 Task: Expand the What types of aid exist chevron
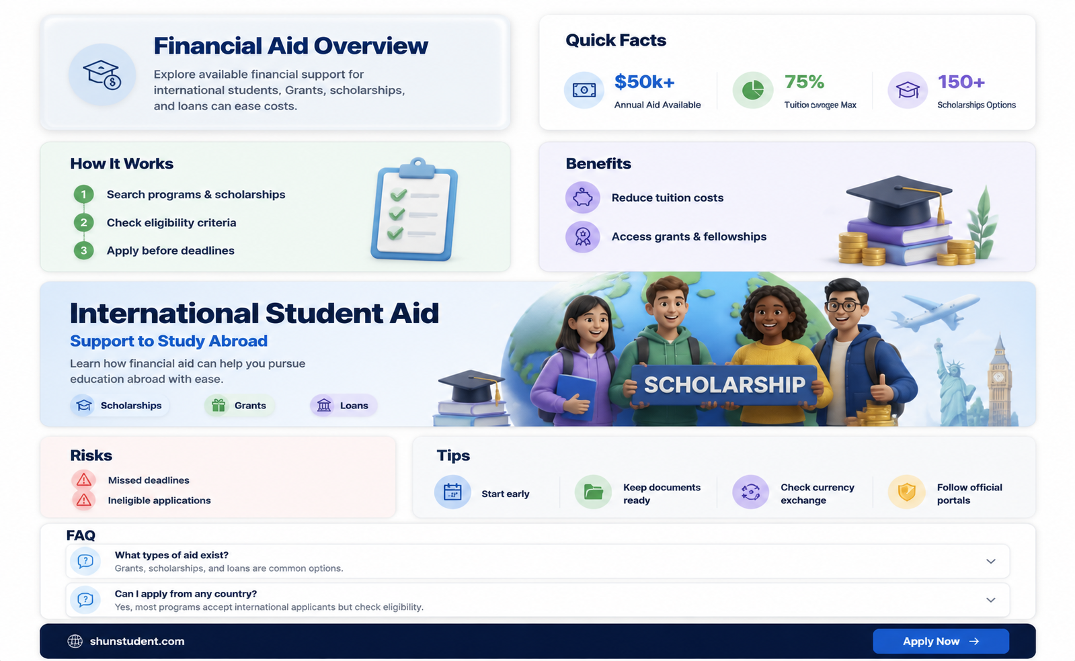(990, 562)
